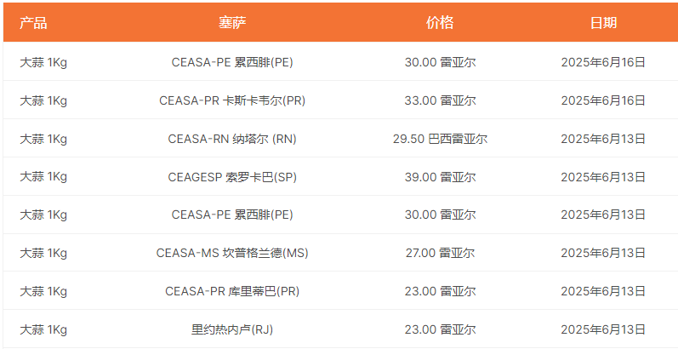The height and width of the screenshot is (349, 678).
Task: Select CEASA-RN 纳塔尔 (RN) market cell
Action: point(232,139)
